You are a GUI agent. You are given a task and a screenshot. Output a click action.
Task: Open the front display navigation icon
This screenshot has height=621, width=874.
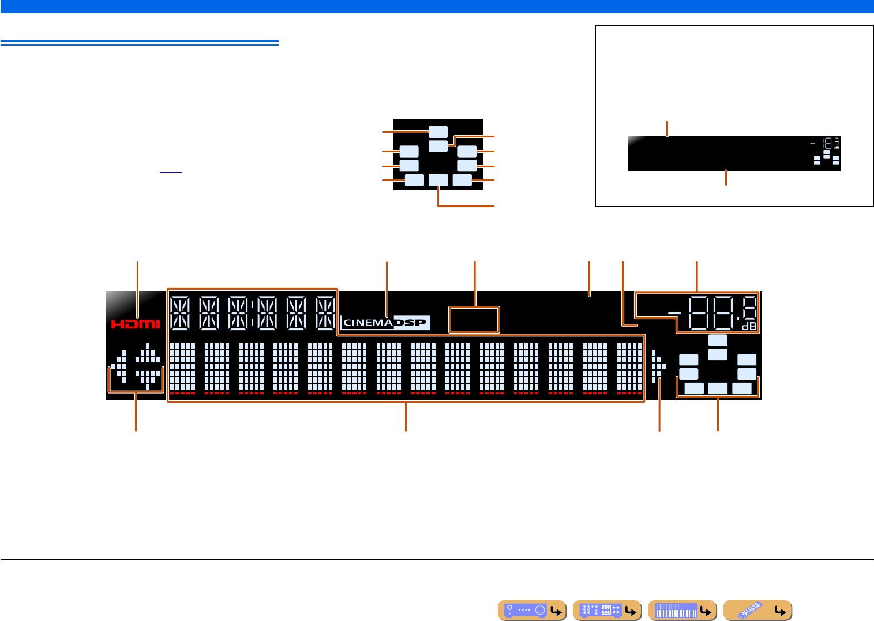[682, 611]
